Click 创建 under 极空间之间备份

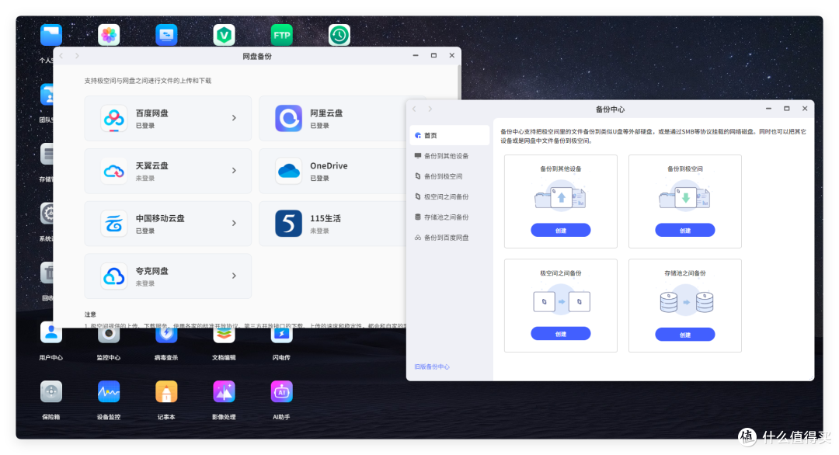point(560,334)
